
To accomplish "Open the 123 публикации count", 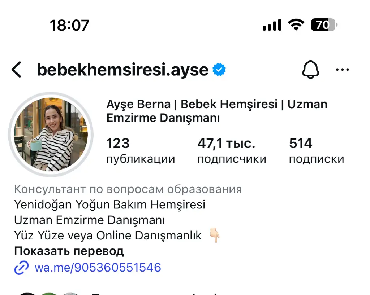I will [141, 150].
